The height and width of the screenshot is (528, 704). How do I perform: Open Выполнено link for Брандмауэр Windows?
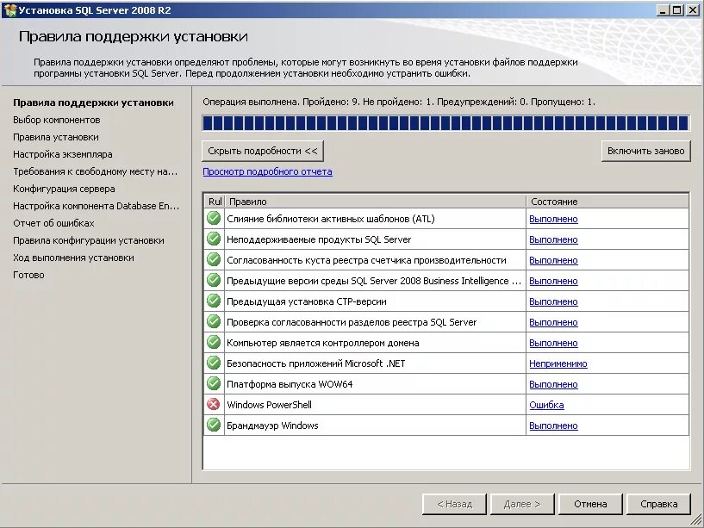point(553,426)
